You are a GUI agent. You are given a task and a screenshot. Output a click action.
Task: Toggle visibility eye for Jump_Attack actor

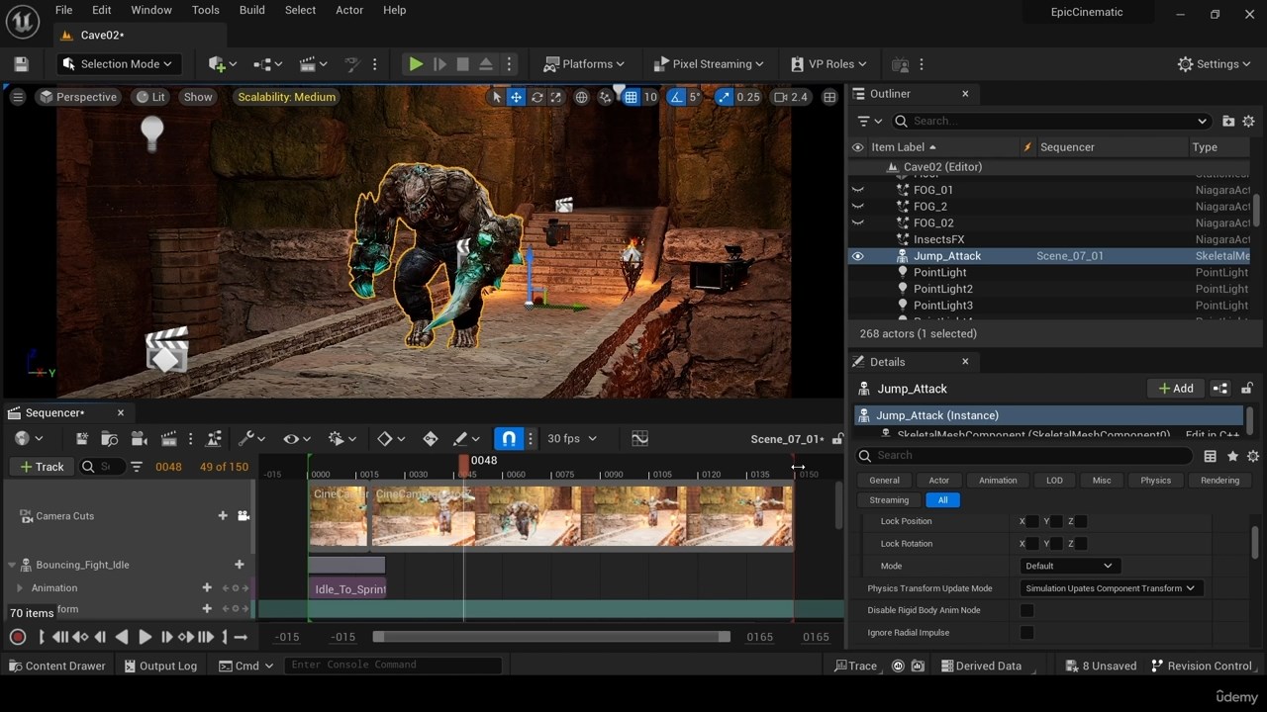coord(858,256)
